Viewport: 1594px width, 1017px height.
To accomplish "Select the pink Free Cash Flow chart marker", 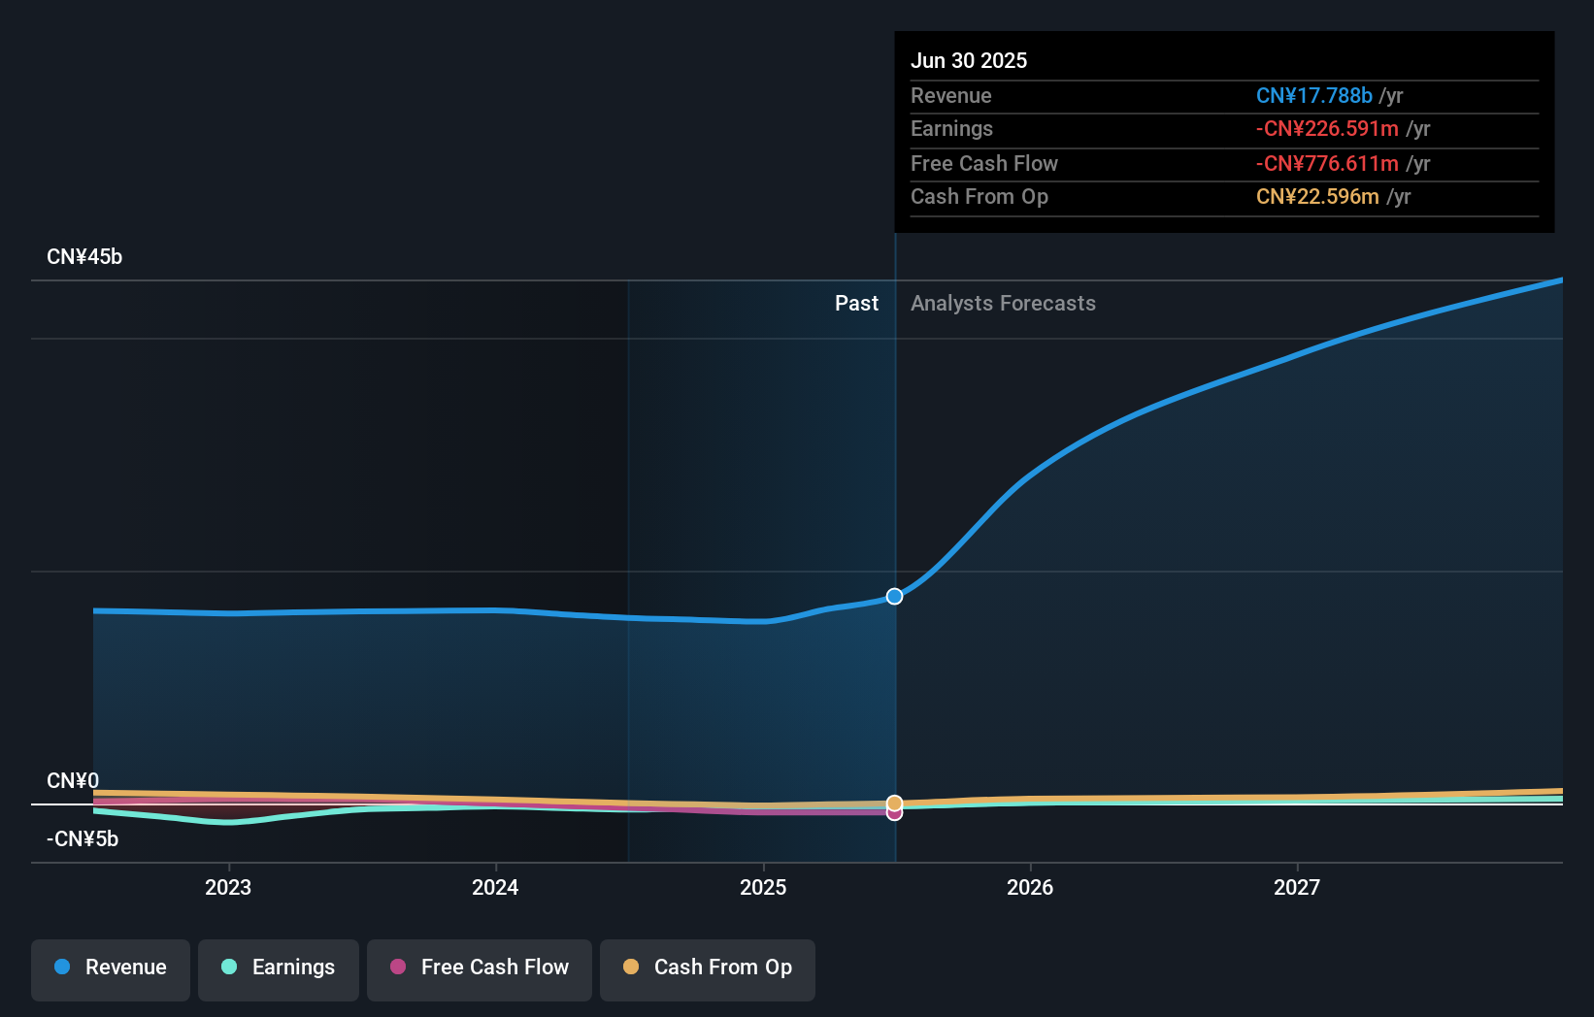I will [893, 812].
